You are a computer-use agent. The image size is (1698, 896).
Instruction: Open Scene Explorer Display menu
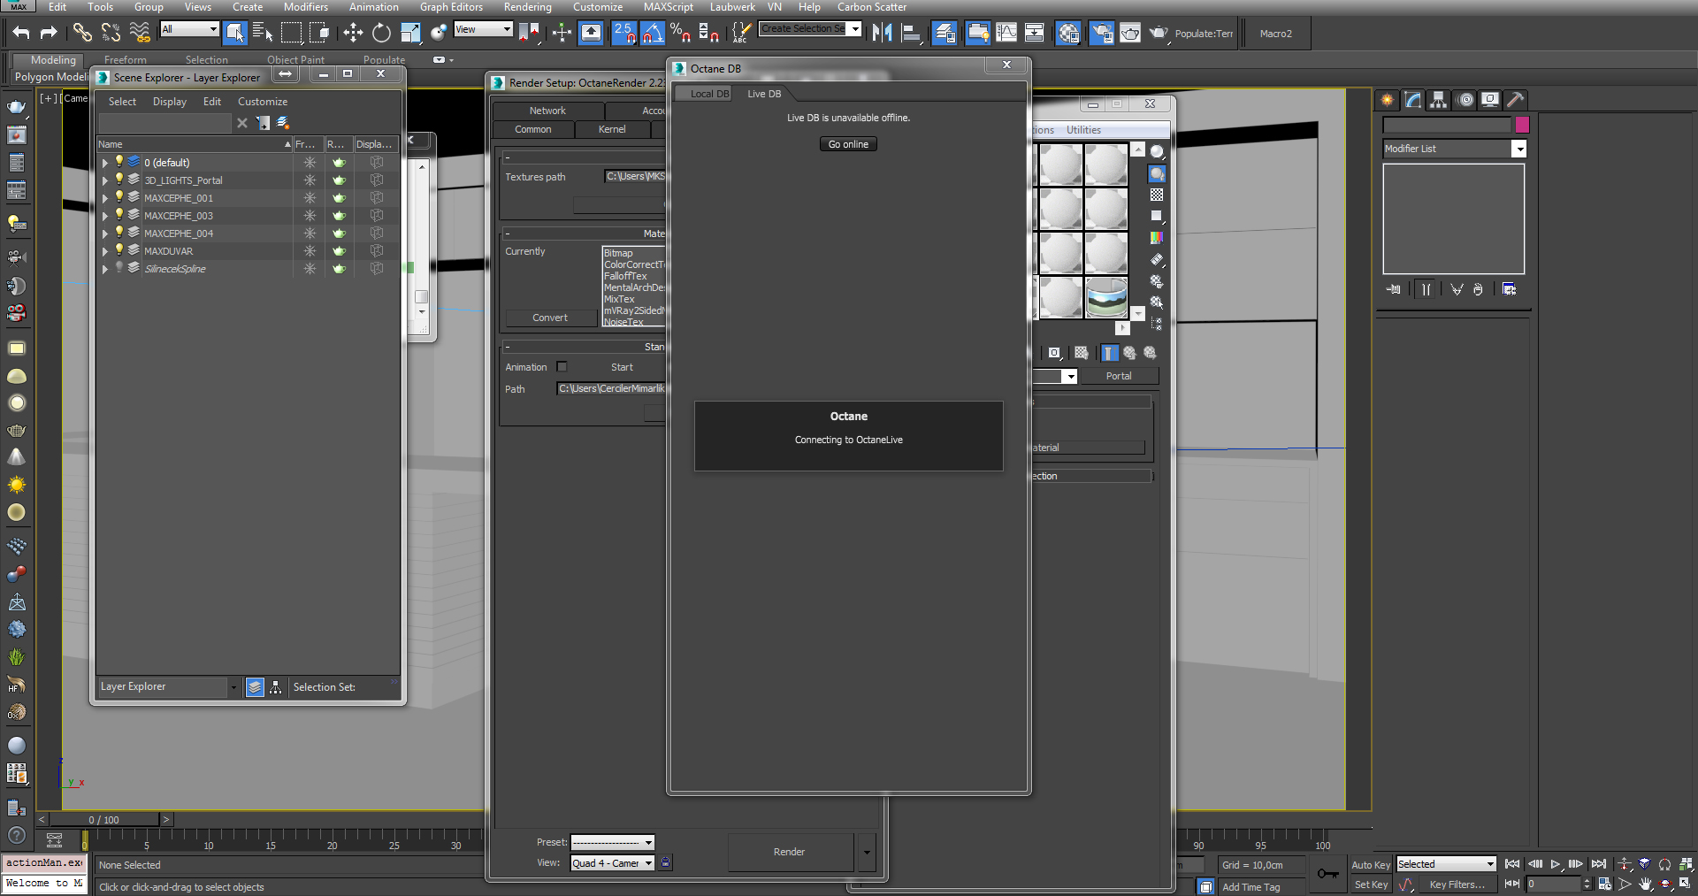pyautogui.click(x=169, y=102)
